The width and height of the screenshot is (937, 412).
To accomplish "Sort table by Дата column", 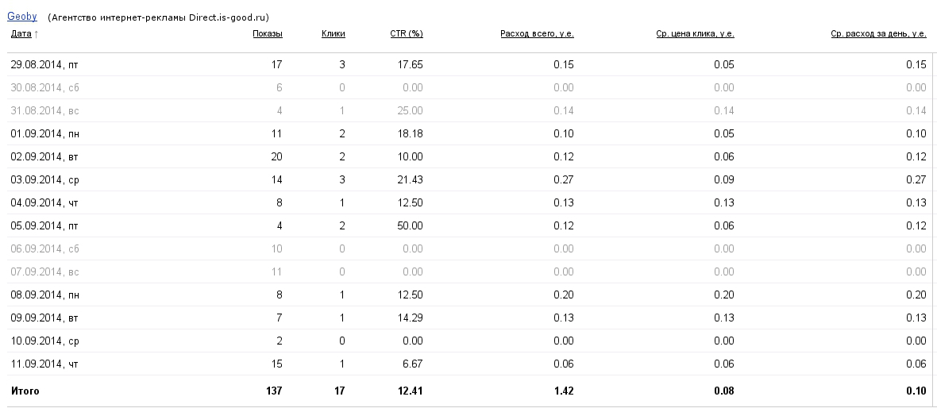I will tap(21, 33).
